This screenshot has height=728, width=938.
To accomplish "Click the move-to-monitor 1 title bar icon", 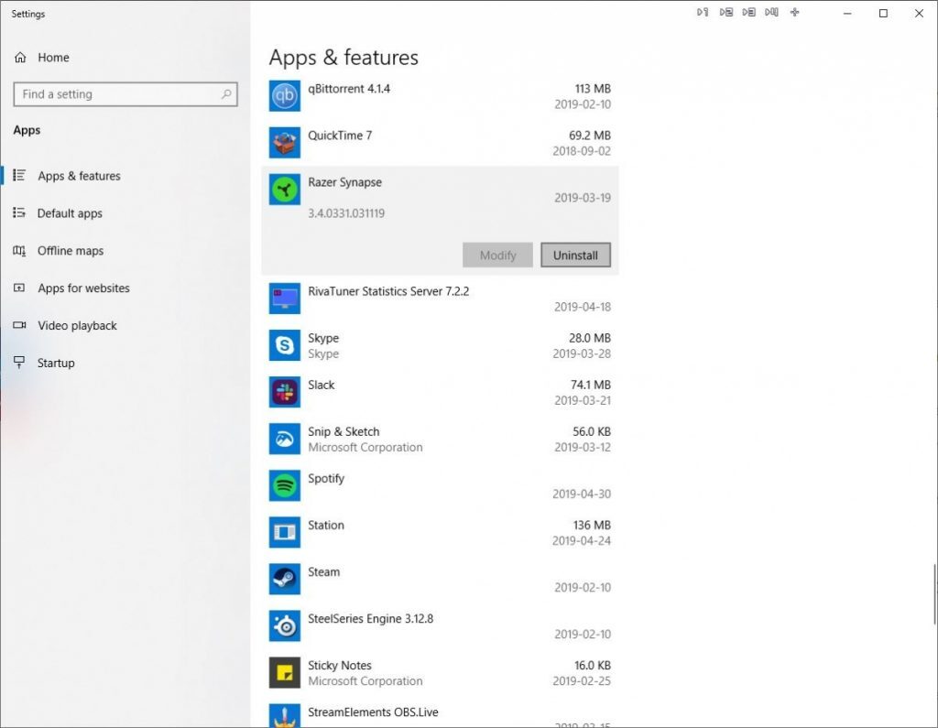I will pos(703,12).
